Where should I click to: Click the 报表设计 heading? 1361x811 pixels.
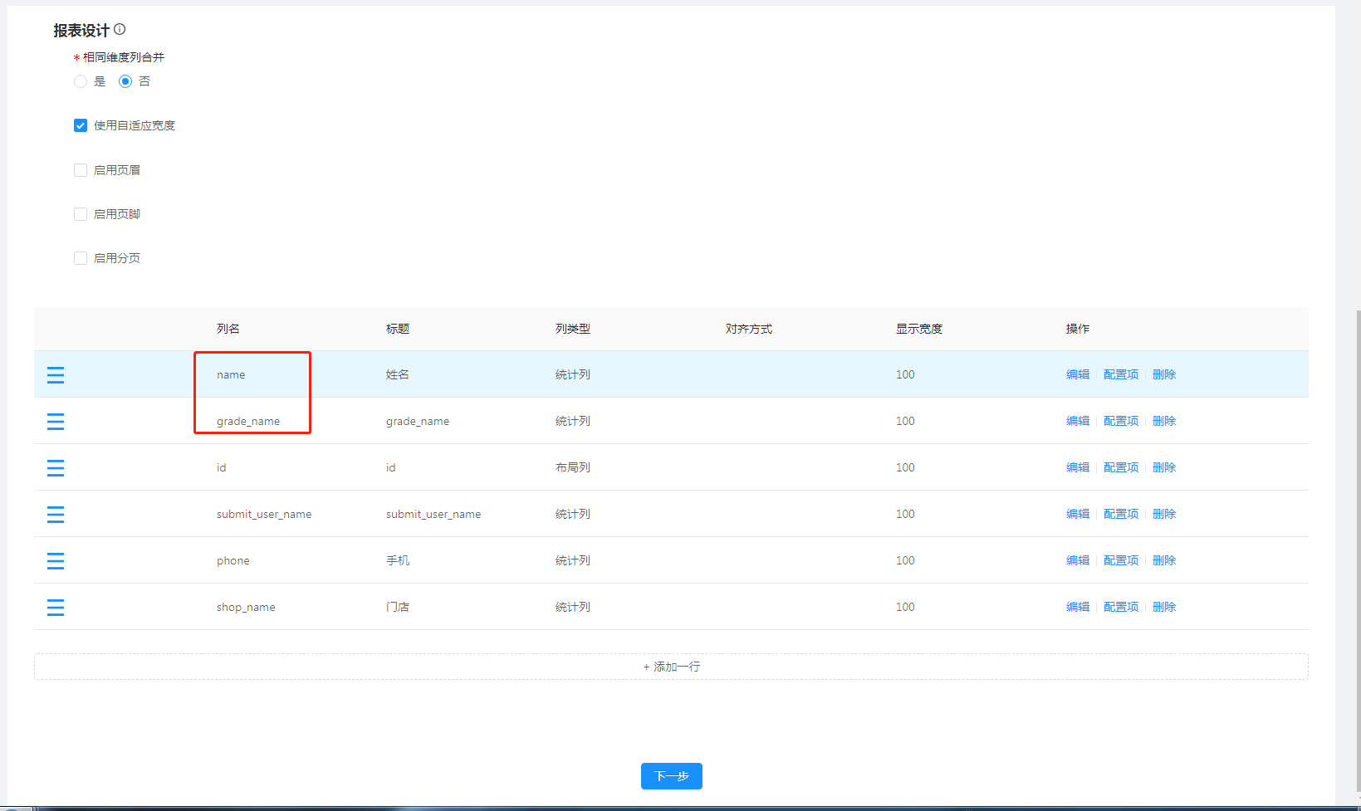(81, 30)
